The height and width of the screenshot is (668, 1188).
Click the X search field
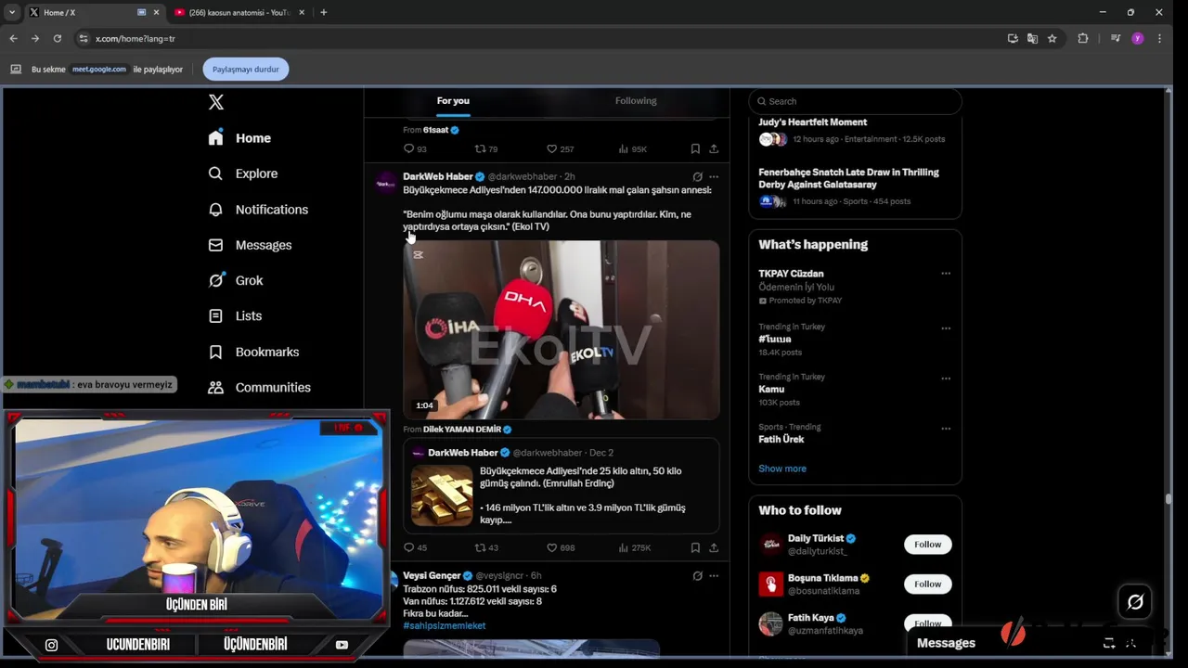pos(855,101)
